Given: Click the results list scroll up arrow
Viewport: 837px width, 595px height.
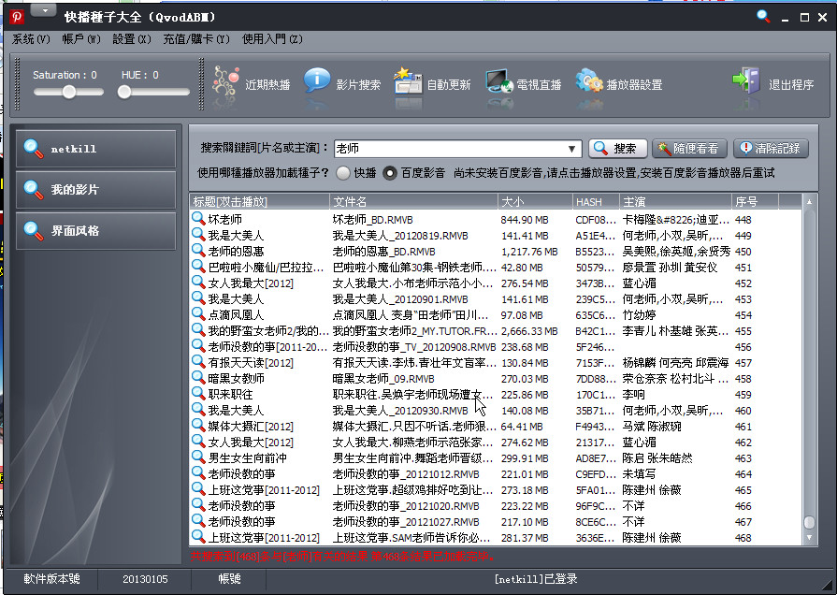Looking at the screenshot, I should (x=809, y=202).
